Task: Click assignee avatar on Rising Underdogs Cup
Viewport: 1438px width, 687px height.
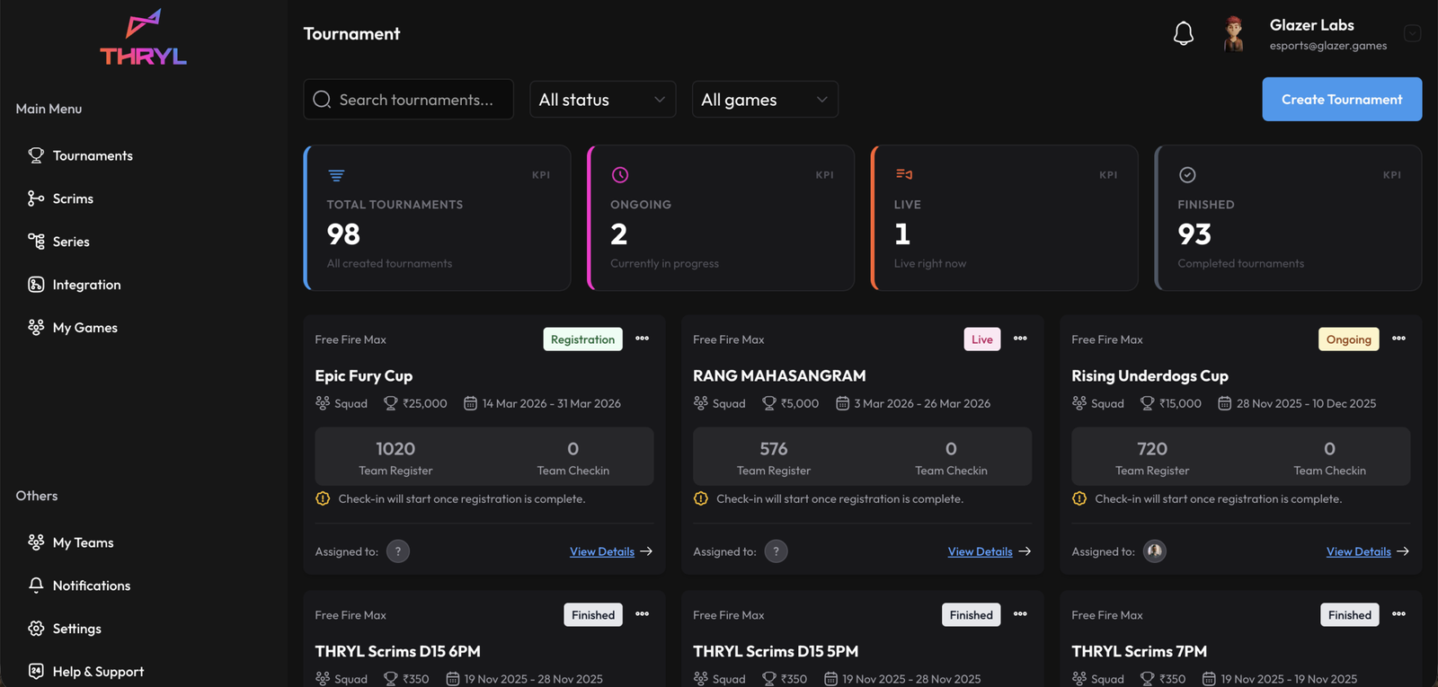Action: point(1154,551)
